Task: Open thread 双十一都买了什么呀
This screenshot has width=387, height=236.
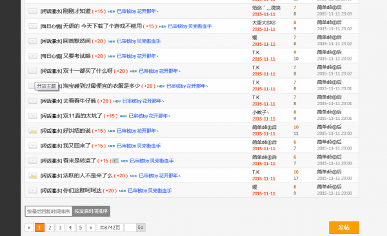Action: coord(88,71)
